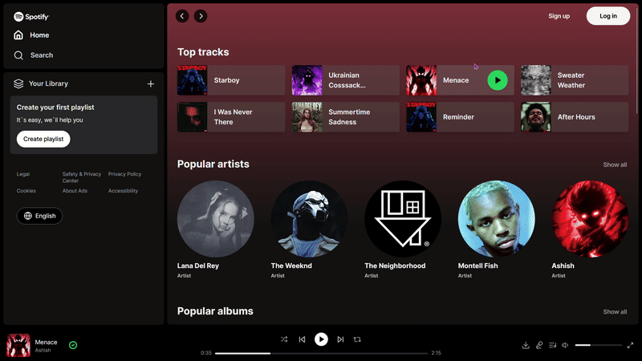
Task: Open Home from the sidebar
Action: [31, 35]
